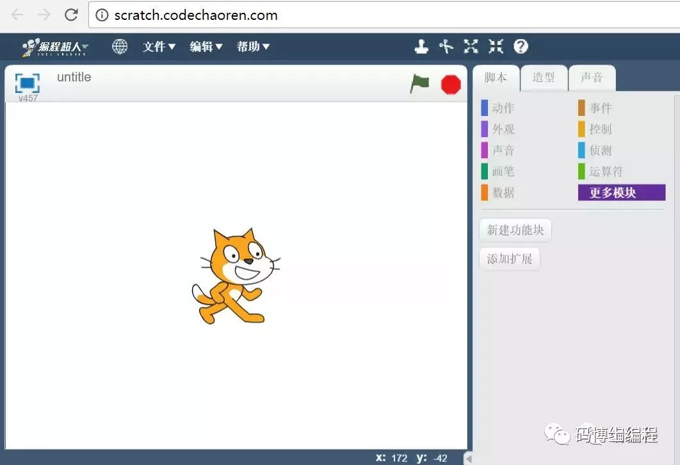Open the 编辑 menu

(206, 46)
